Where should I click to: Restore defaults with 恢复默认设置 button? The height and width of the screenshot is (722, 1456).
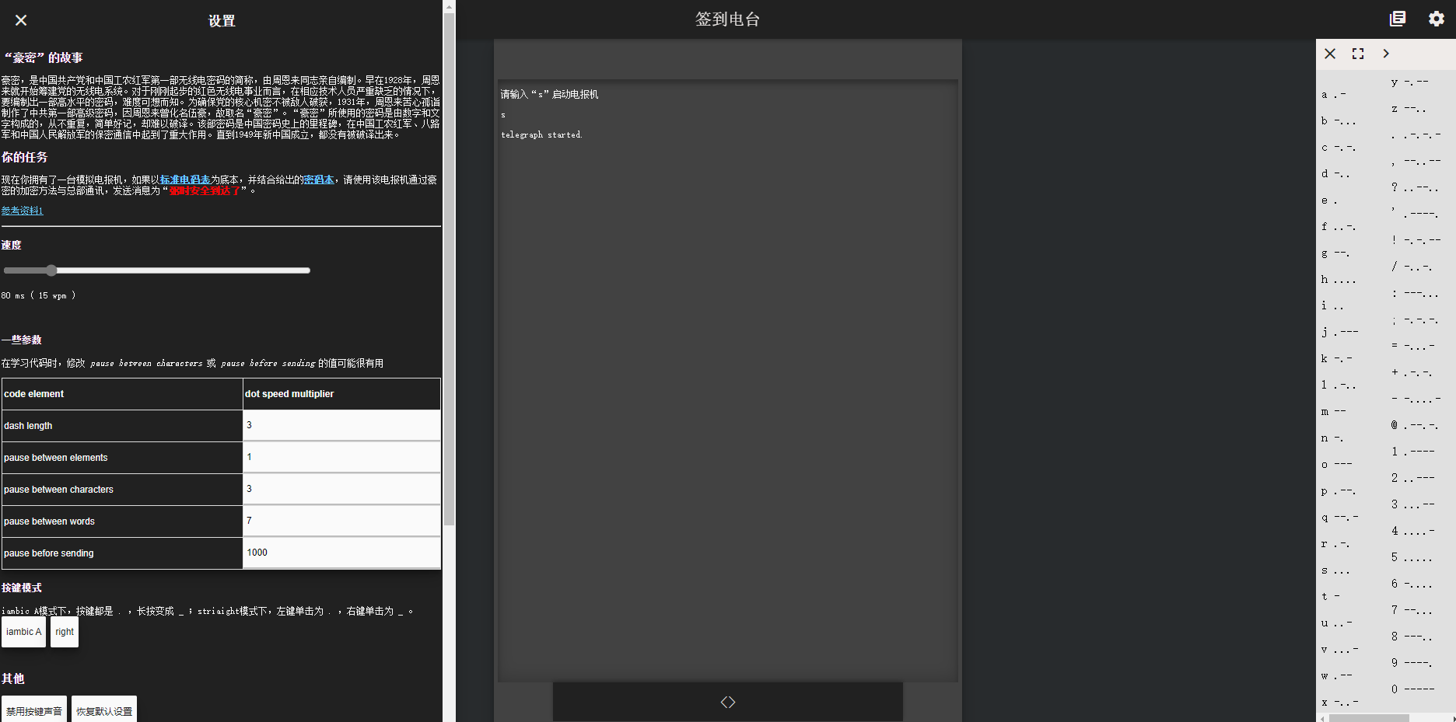point(104,710)
